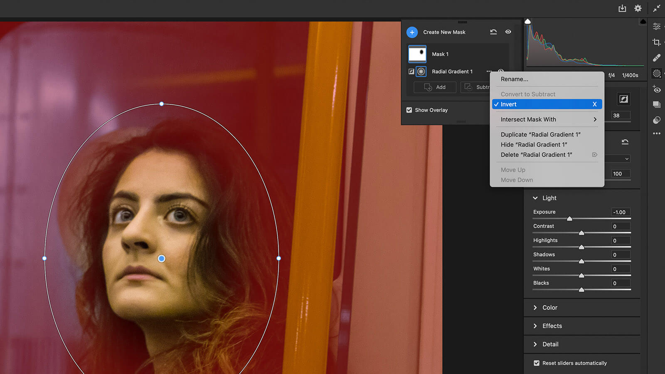The height and width of the screenshot is (374, 665).
Task: Click the Radial Gradient 1 circle icon
Action: click(x=421, y=71)
